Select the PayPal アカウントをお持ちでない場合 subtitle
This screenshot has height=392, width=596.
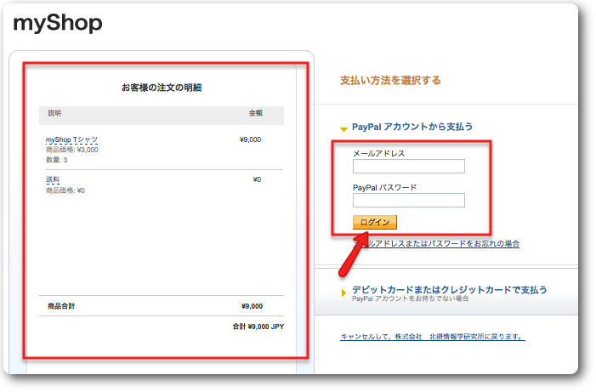point(410,298)
